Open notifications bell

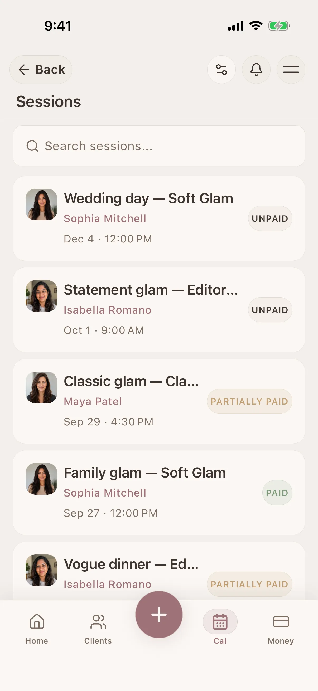(x=256, y=70)
